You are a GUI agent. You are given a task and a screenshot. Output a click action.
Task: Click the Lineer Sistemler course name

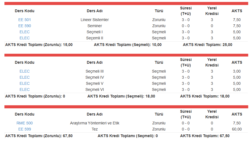95,20
